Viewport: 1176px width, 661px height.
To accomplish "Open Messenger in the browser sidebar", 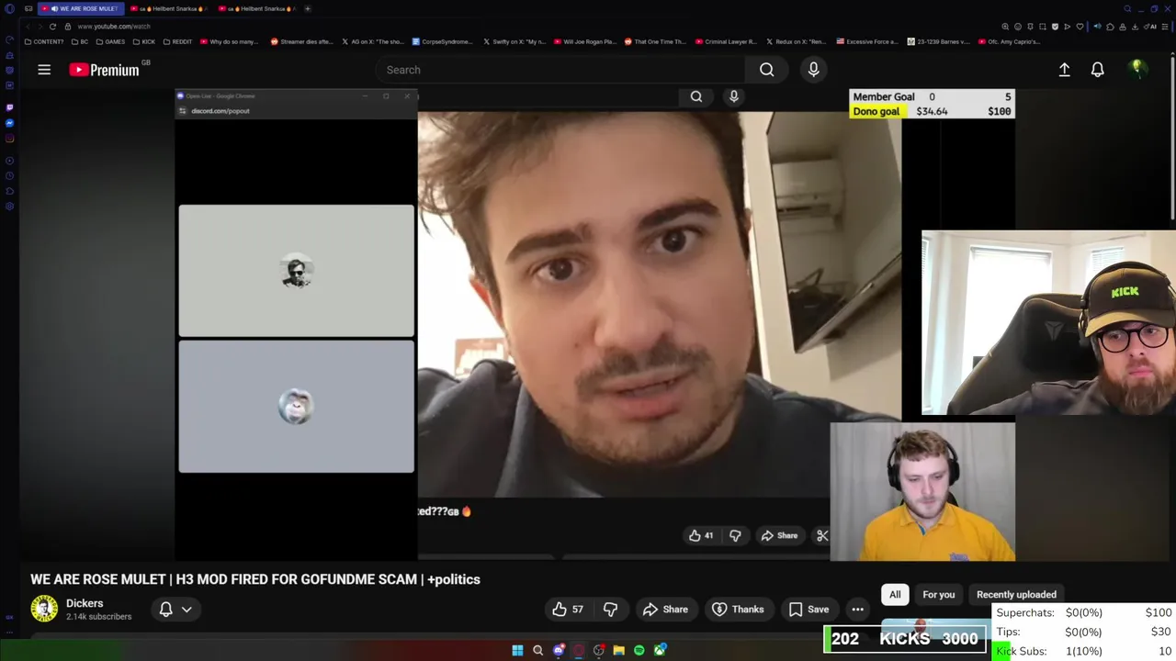I will (9, 123).
